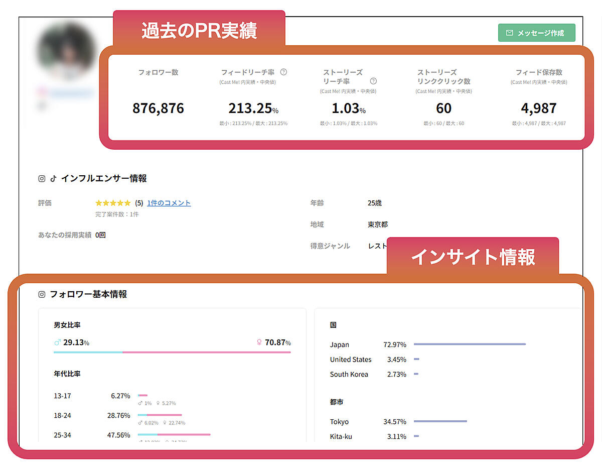This screenshot has height=469, width=602.
Task: Click the Japan 72.97% country bar
Action: click(470, 344)
